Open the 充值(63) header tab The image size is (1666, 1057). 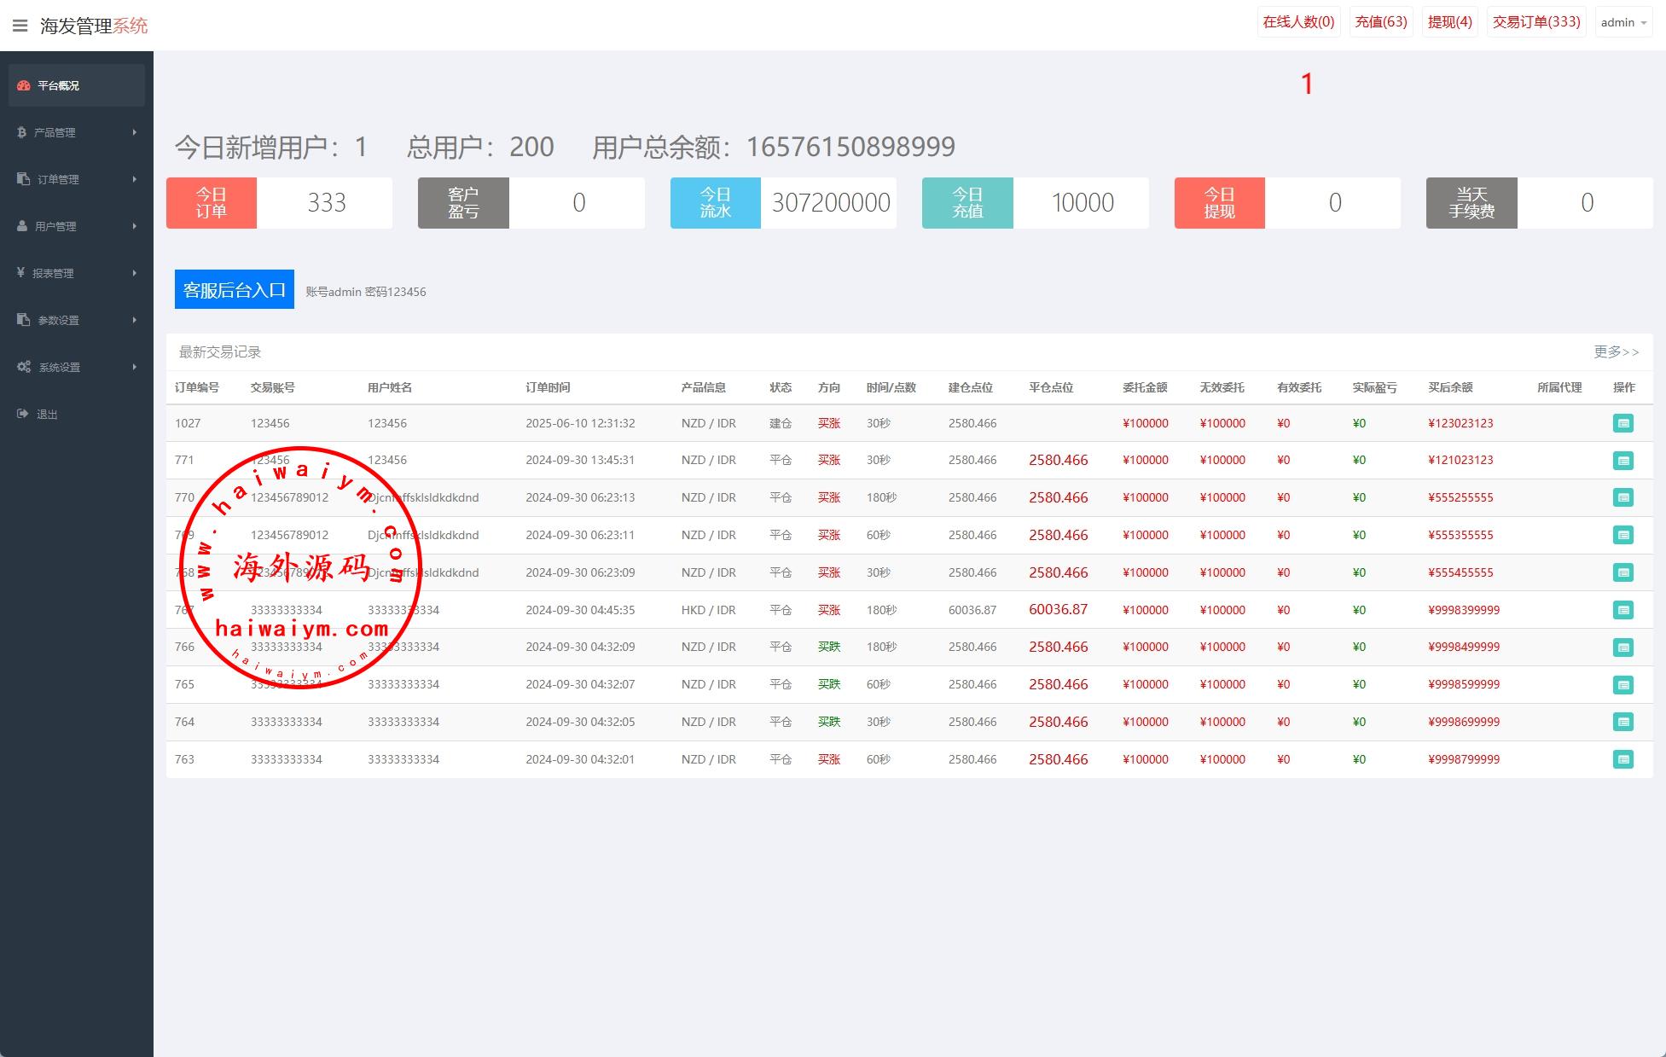click(x=1380, y=22)
